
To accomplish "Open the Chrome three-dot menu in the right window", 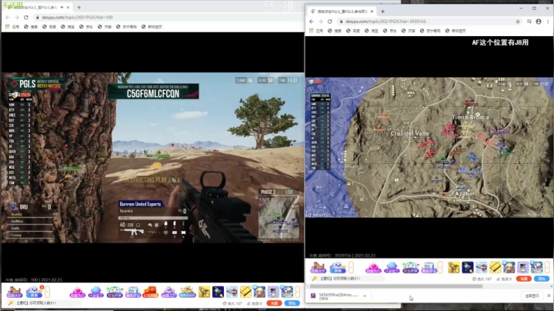I will 548,22.
